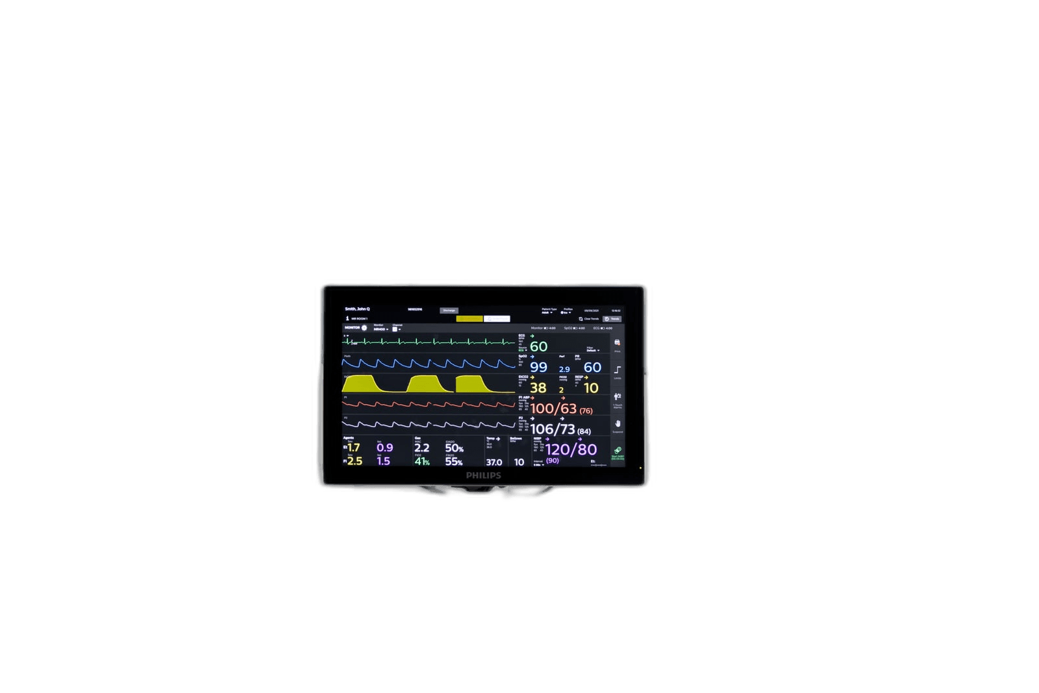Tap the Agents Et value 1.7
The image size is (1039, 693).
pyautogui.click(x=353, y=447)
